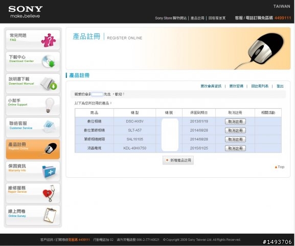Image resolution: width=295 pixels, height=246 pixels.
Task: Click the 保固到期日 column header
Action: [199, 113]
